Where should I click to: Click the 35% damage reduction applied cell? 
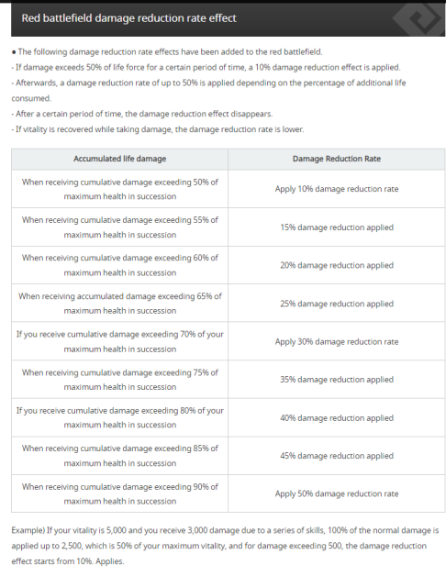[x=337, y=380]
